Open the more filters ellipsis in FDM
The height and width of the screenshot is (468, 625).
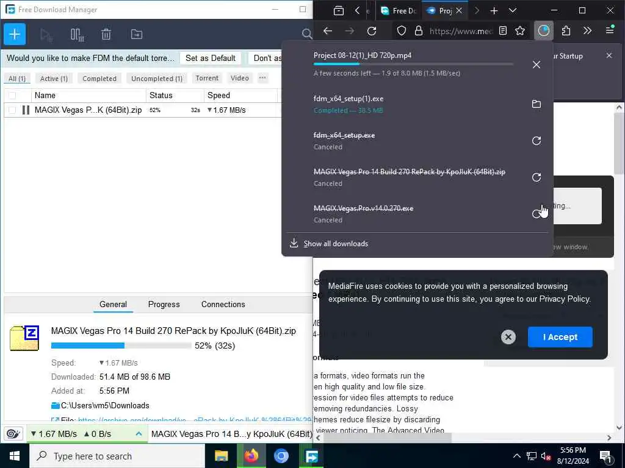tap(262, 78)
